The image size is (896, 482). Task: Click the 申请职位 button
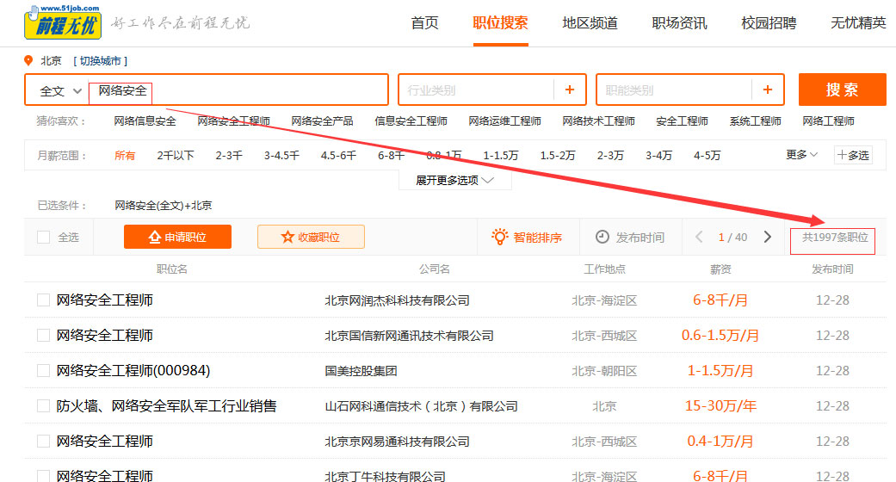pyautogui.click(x=177, y=237)
